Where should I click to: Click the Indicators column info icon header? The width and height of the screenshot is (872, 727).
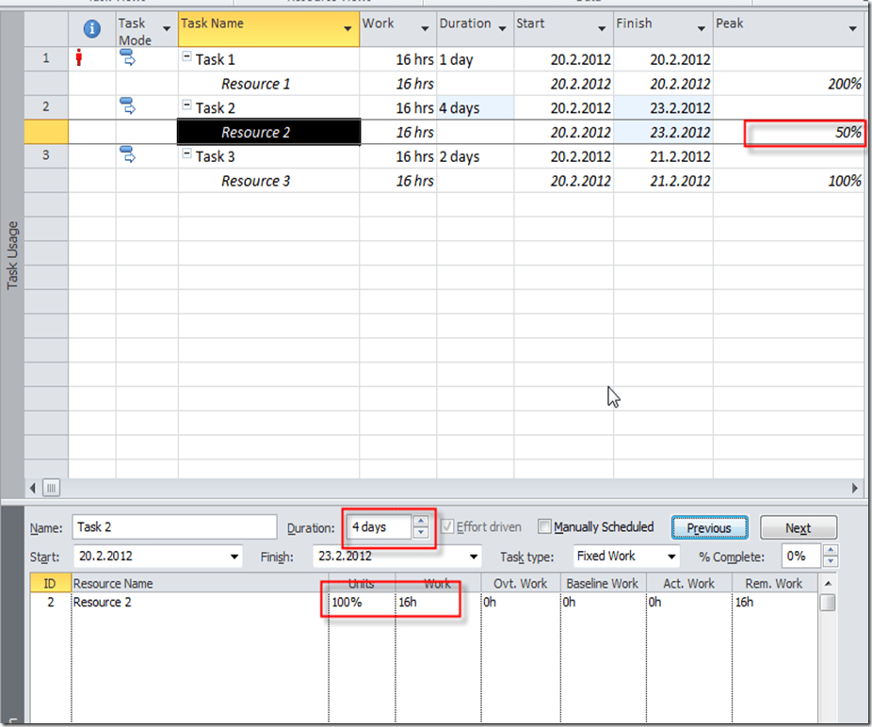92,29
